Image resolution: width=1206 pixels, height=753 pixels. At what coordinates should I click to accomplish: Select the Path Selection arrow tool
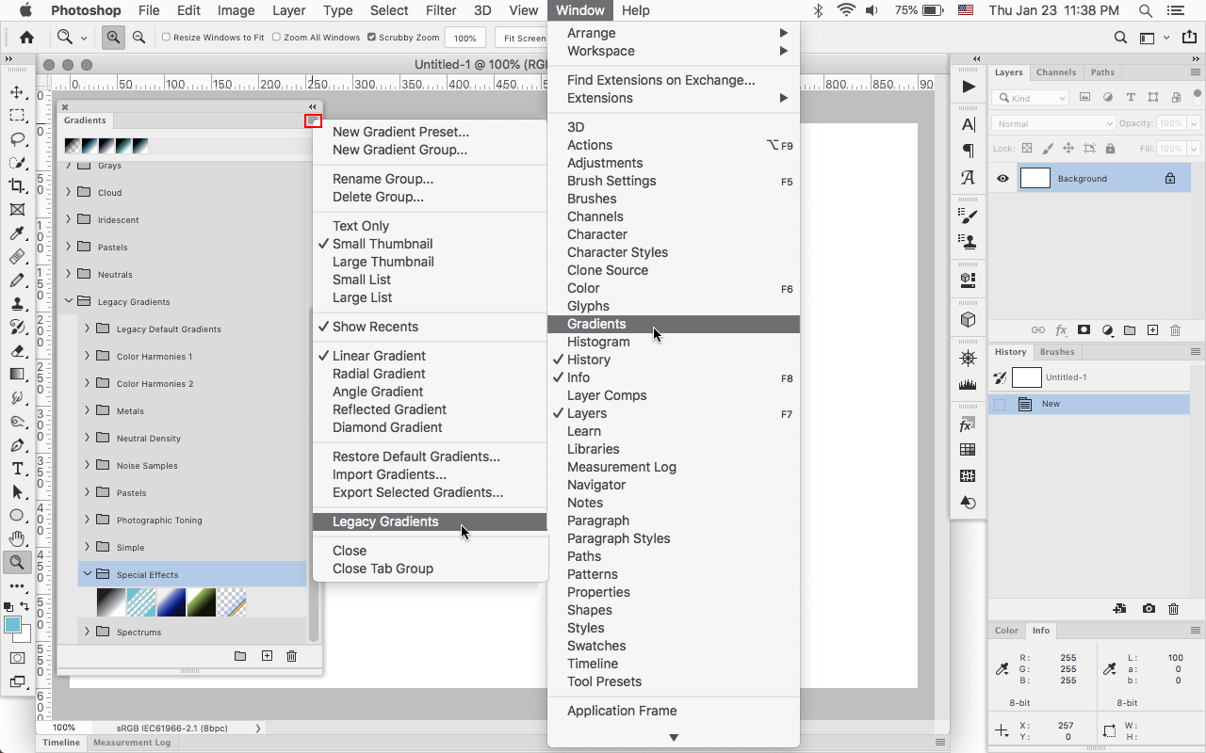17,492
